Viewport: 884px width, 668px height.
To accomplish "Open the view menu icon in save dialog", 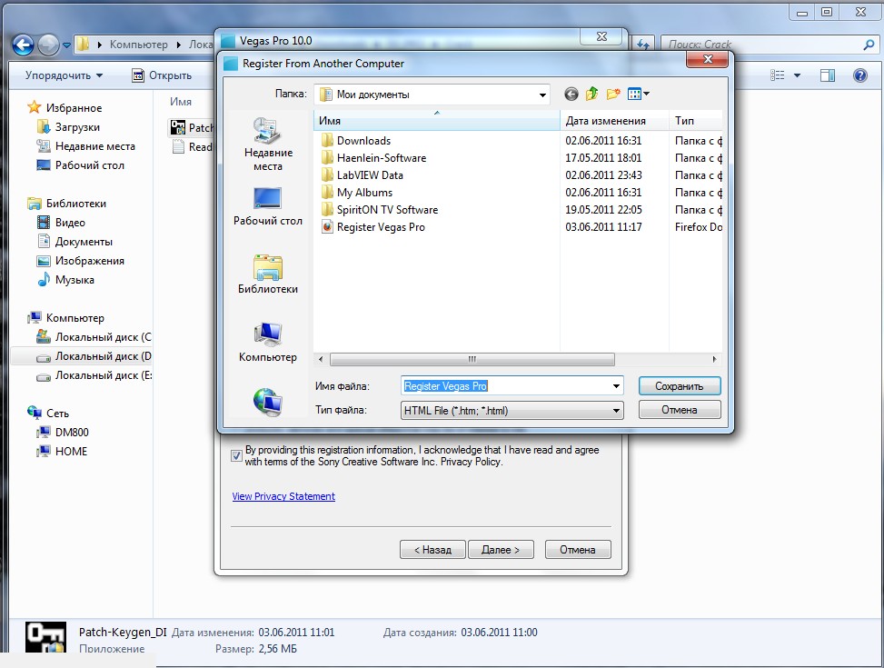I will (638, 95).
